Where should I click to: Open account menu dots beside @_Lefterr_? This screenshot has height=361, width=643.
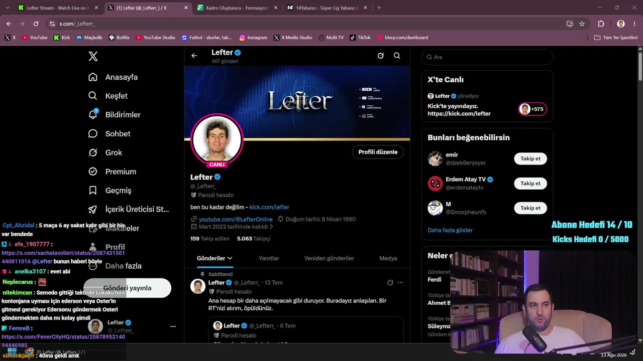(x=173, y=326)
